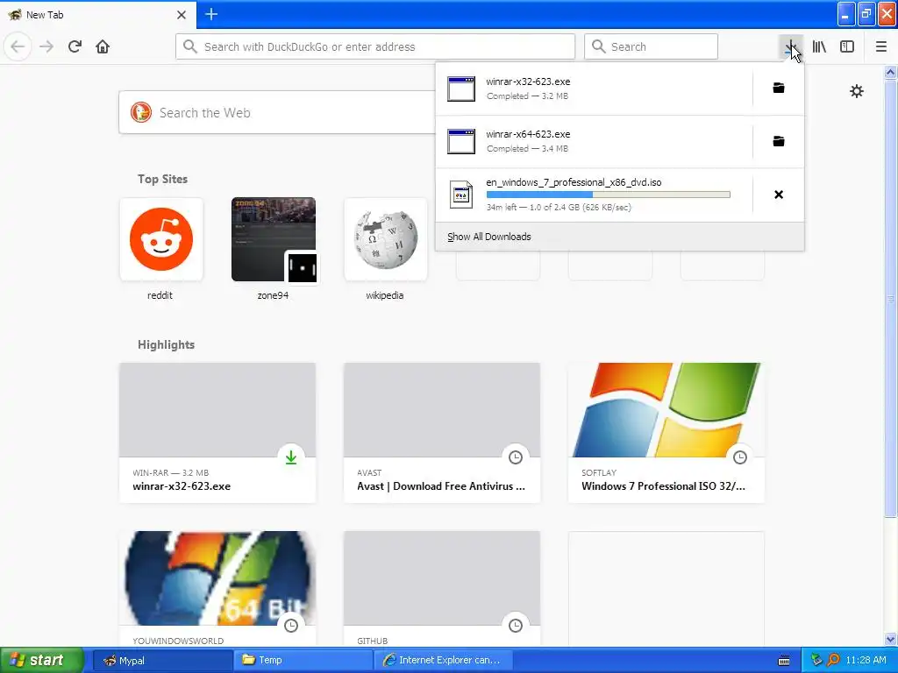898x673 pixels.
Task: Focus the toolbar Search field
Action: coord(652,46)
